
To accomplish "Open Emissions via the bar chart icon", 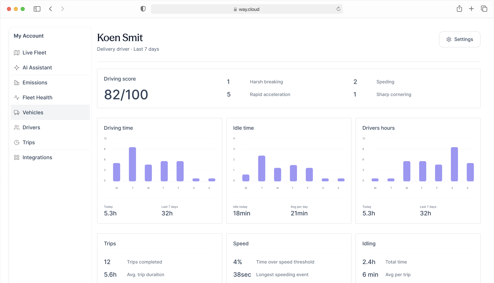I will click(17, 82).
